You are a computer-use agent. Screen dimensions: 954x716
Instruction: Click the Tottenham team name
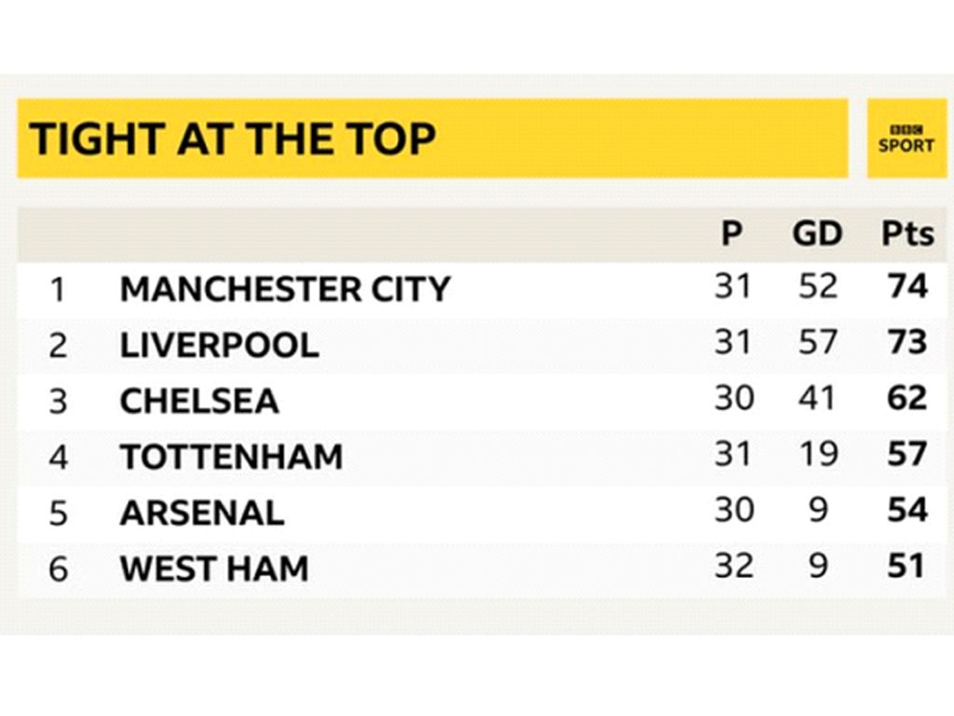pyautogui.click(x=231, y=457)
